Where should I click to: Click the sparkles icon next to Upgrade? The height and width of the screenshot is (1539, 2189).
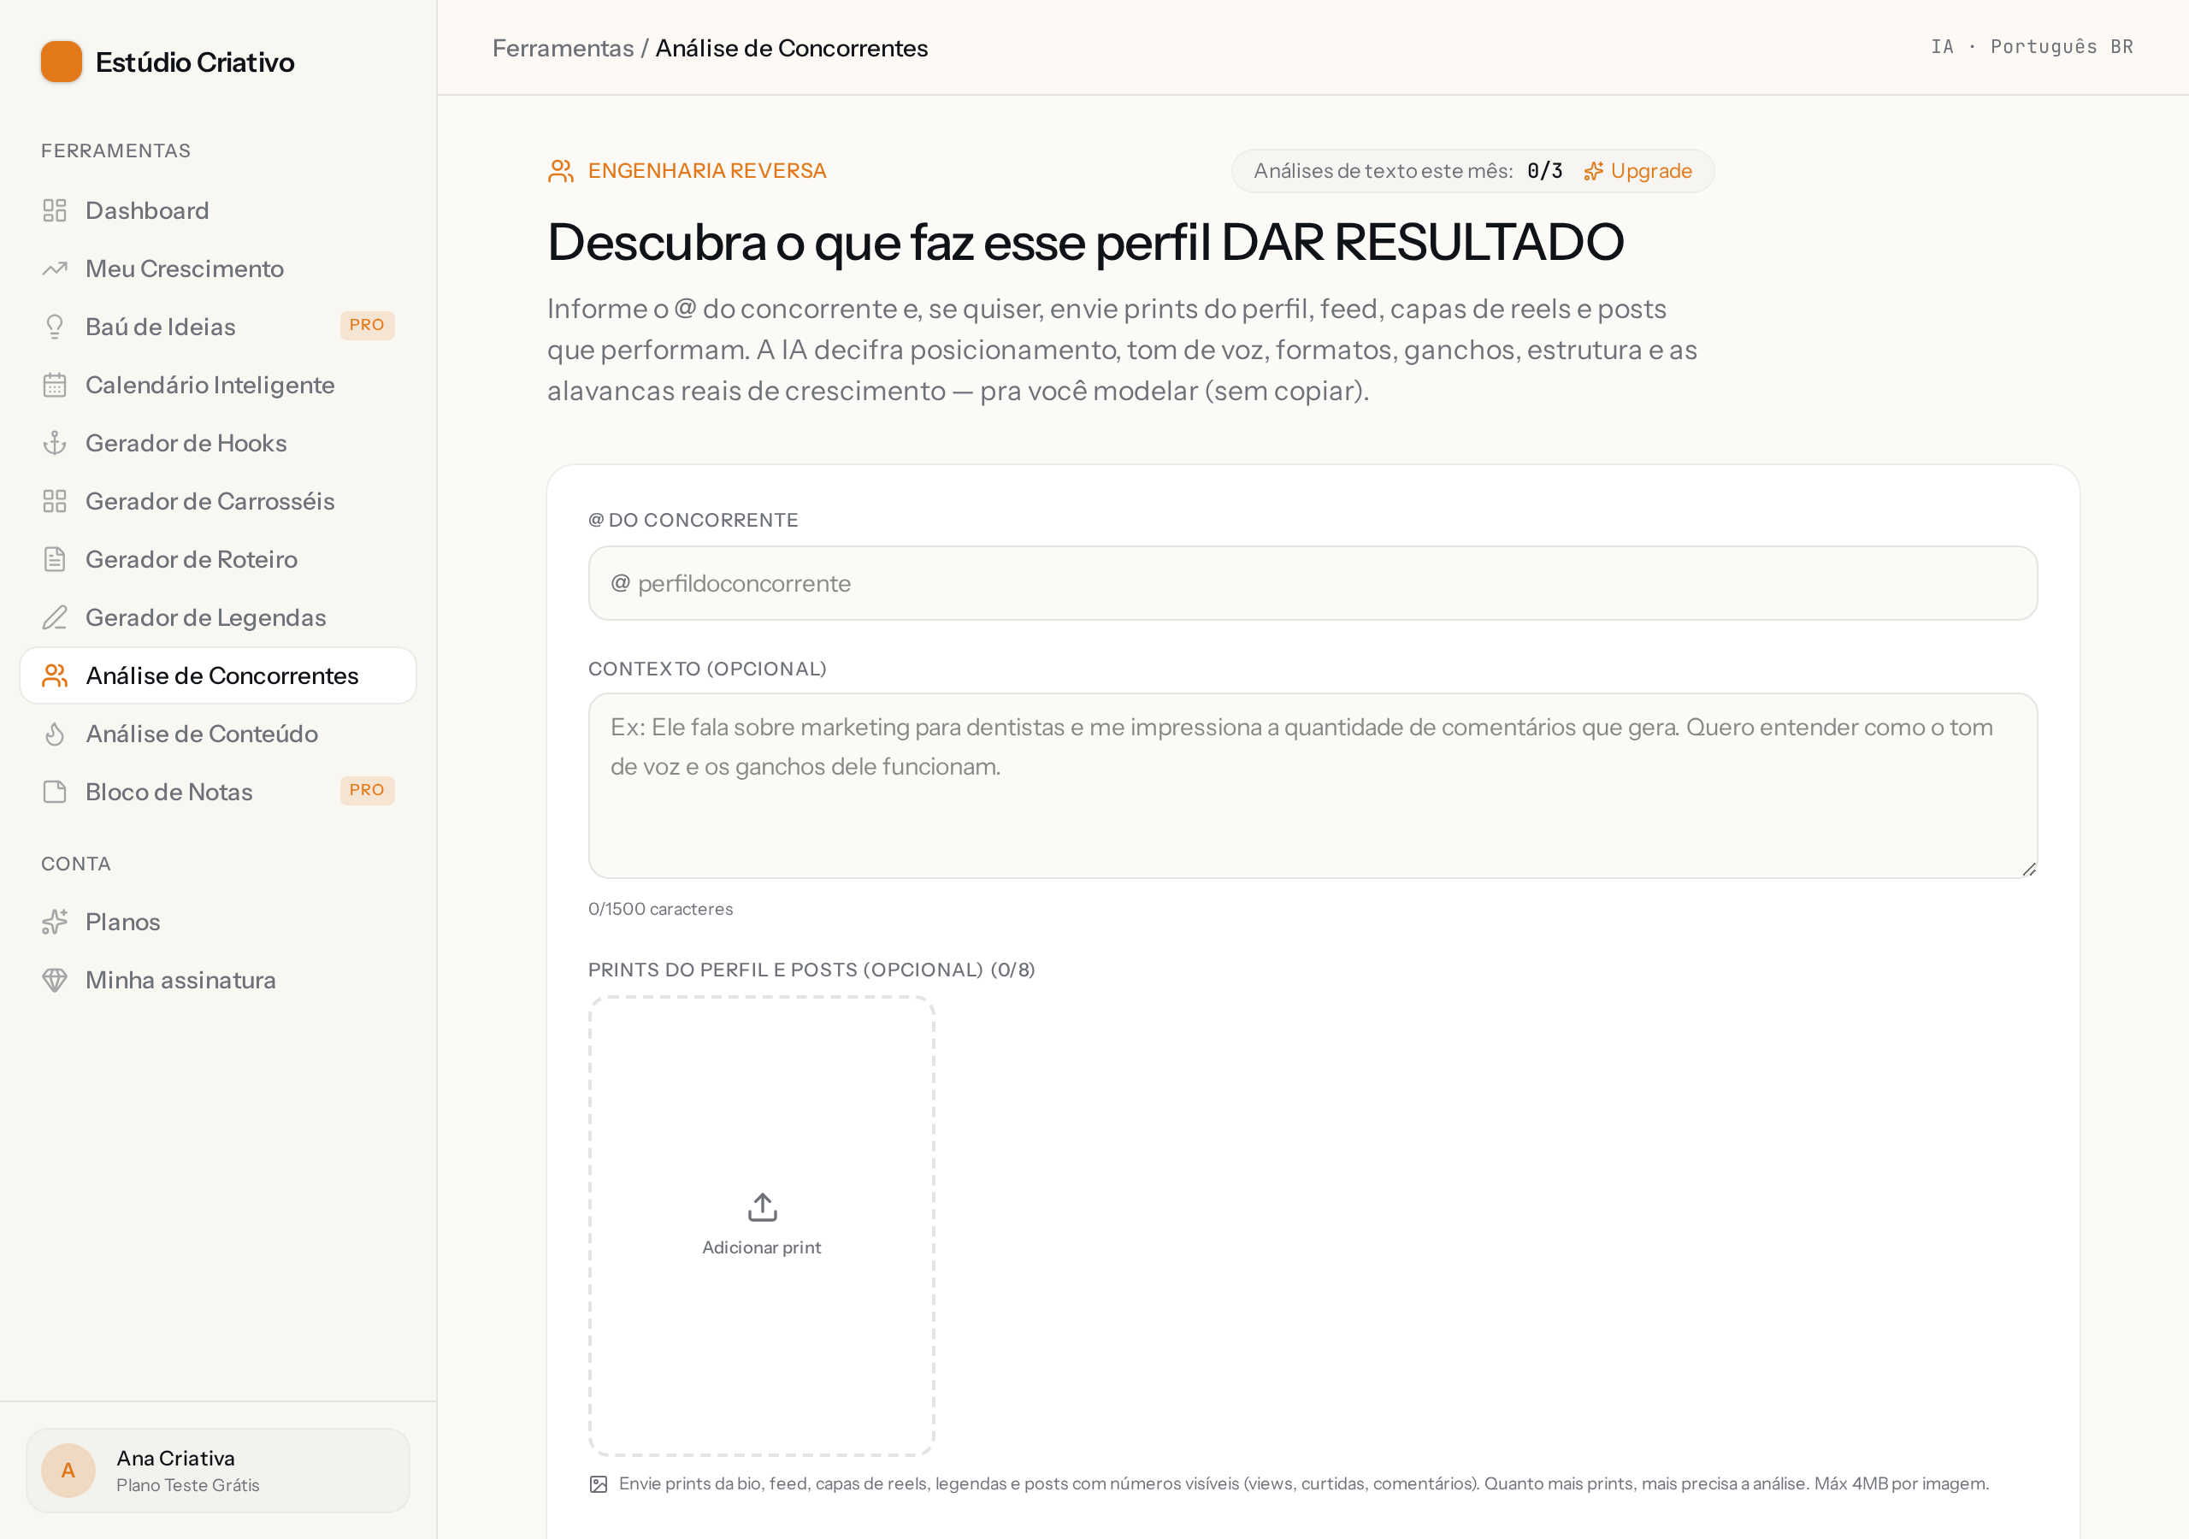[1593, 172]
